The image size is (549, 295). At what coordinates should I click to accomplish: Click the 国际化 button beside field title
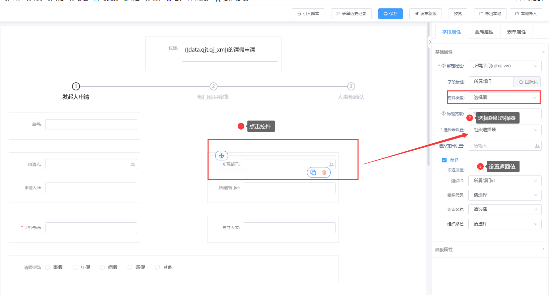pos(528,82)
